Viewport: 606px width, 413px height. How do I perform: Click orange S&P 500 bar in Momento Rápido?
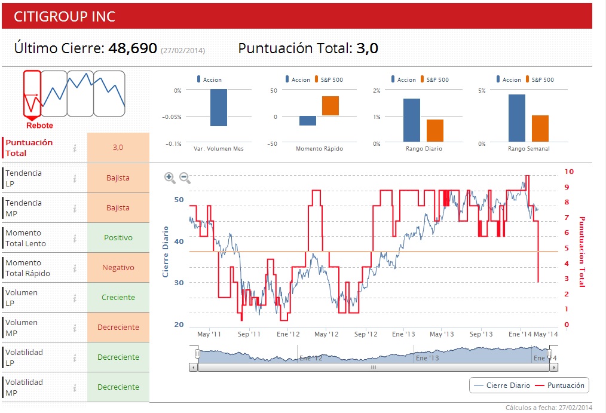click(330, 106)
